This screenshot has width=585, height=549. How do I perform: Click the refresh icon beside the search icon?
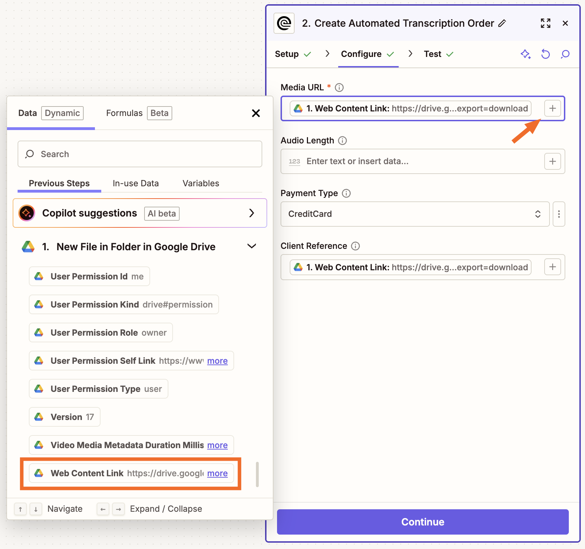545,54
